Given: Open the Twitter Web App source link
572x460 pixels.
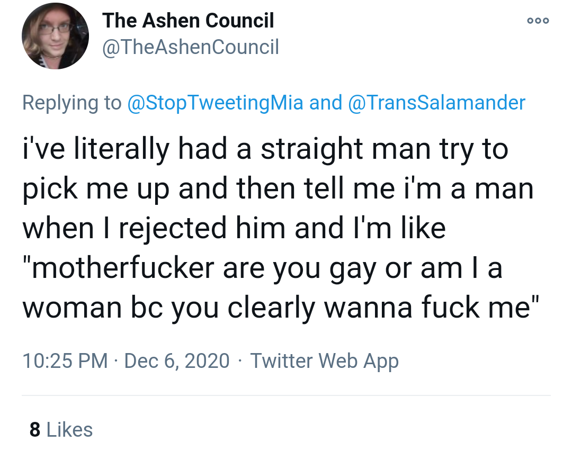Looking at the screenshot, I should click(x=324, y=361).
